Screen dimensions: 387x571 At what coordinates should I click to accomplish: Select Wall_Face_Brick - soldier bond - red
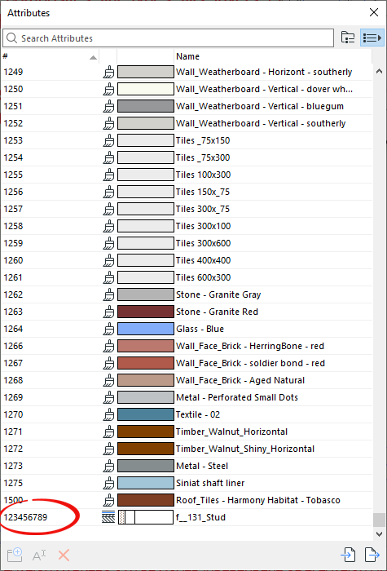187,363
